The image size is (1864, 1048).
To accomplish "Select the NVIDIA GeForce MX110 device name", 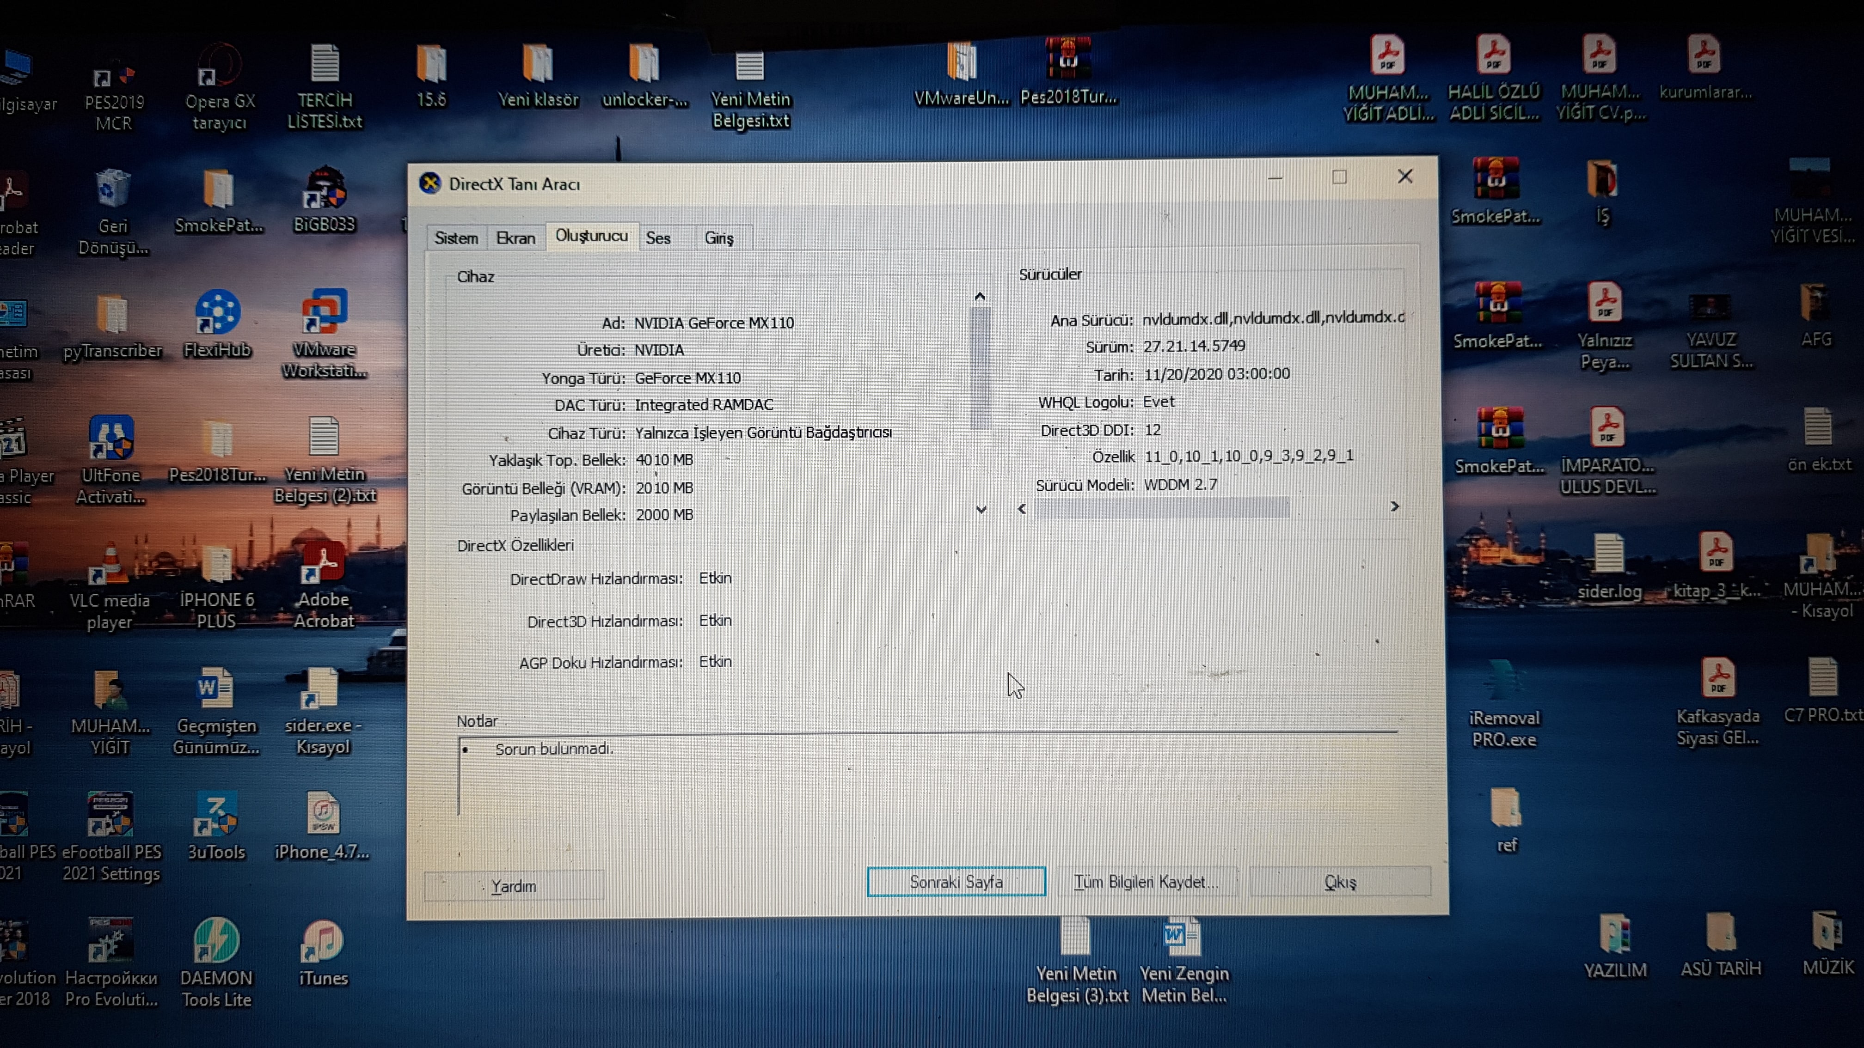I will tap(714, 323).
